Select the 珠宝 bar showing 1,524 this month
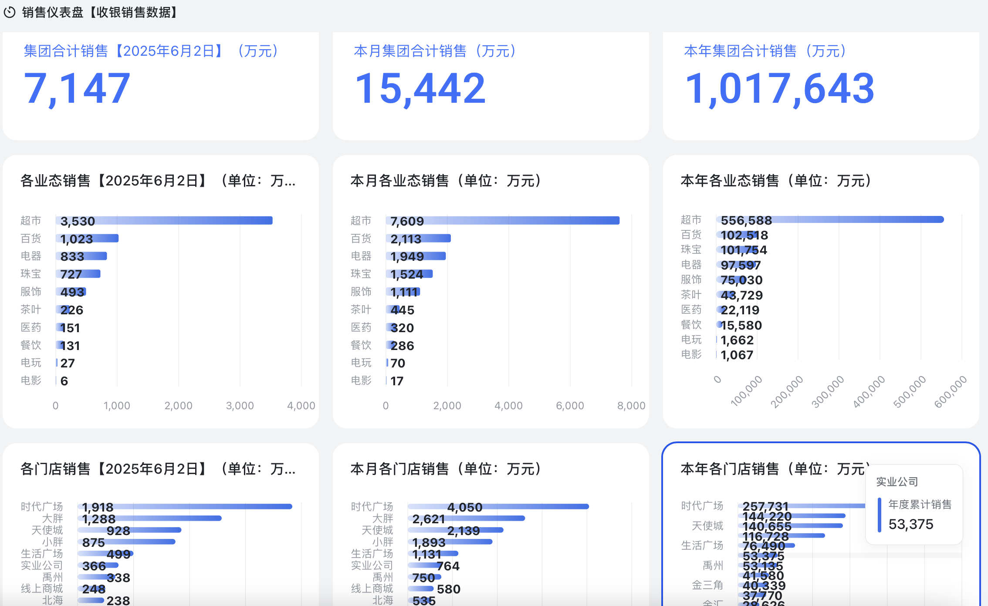The image size is (988, 606). [409, 274]
